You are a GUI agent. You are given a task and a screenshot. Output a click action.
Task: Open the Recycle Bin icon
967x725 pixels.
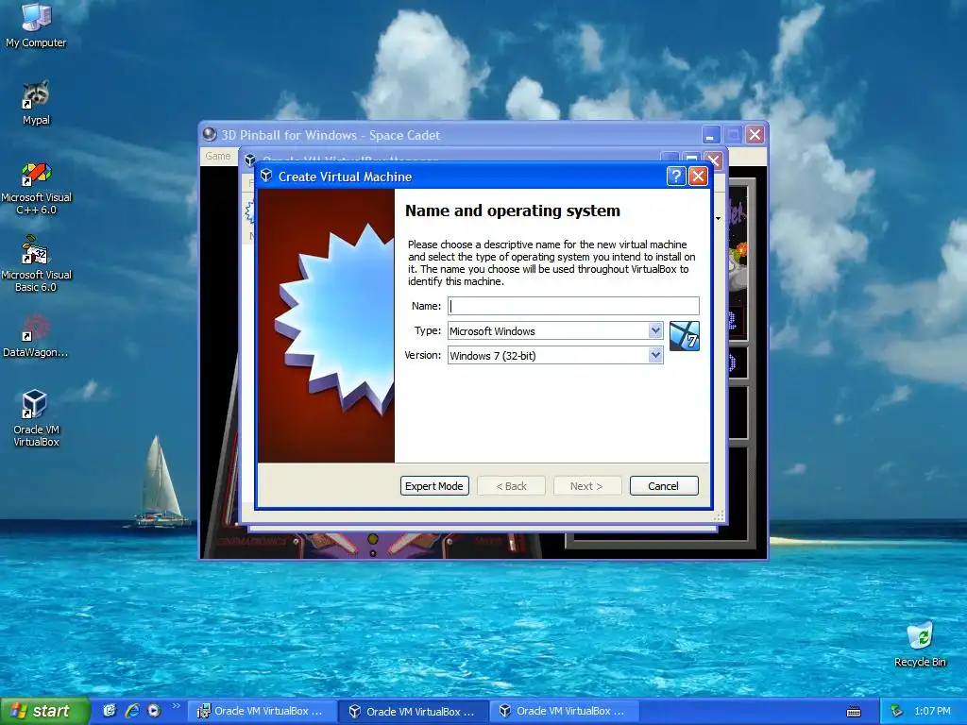tap(920, 644)
